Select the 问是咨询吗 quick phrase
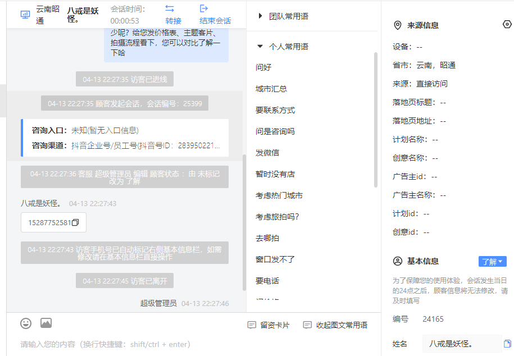Image resolution: width=514 pixels, height=356 pixels. pyautogui.click(x=275, y=131)
